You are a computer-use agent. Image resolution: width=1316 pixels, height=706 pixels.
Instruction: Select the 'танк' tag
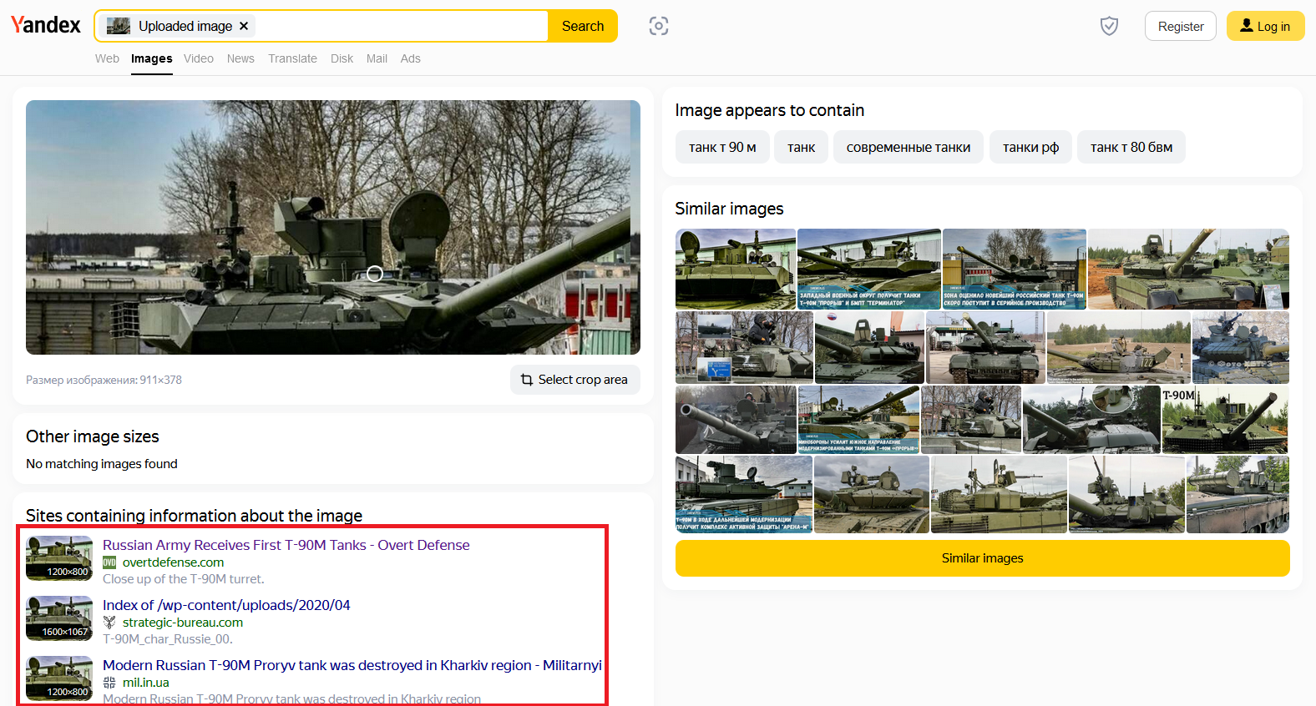tap(801, 147)
